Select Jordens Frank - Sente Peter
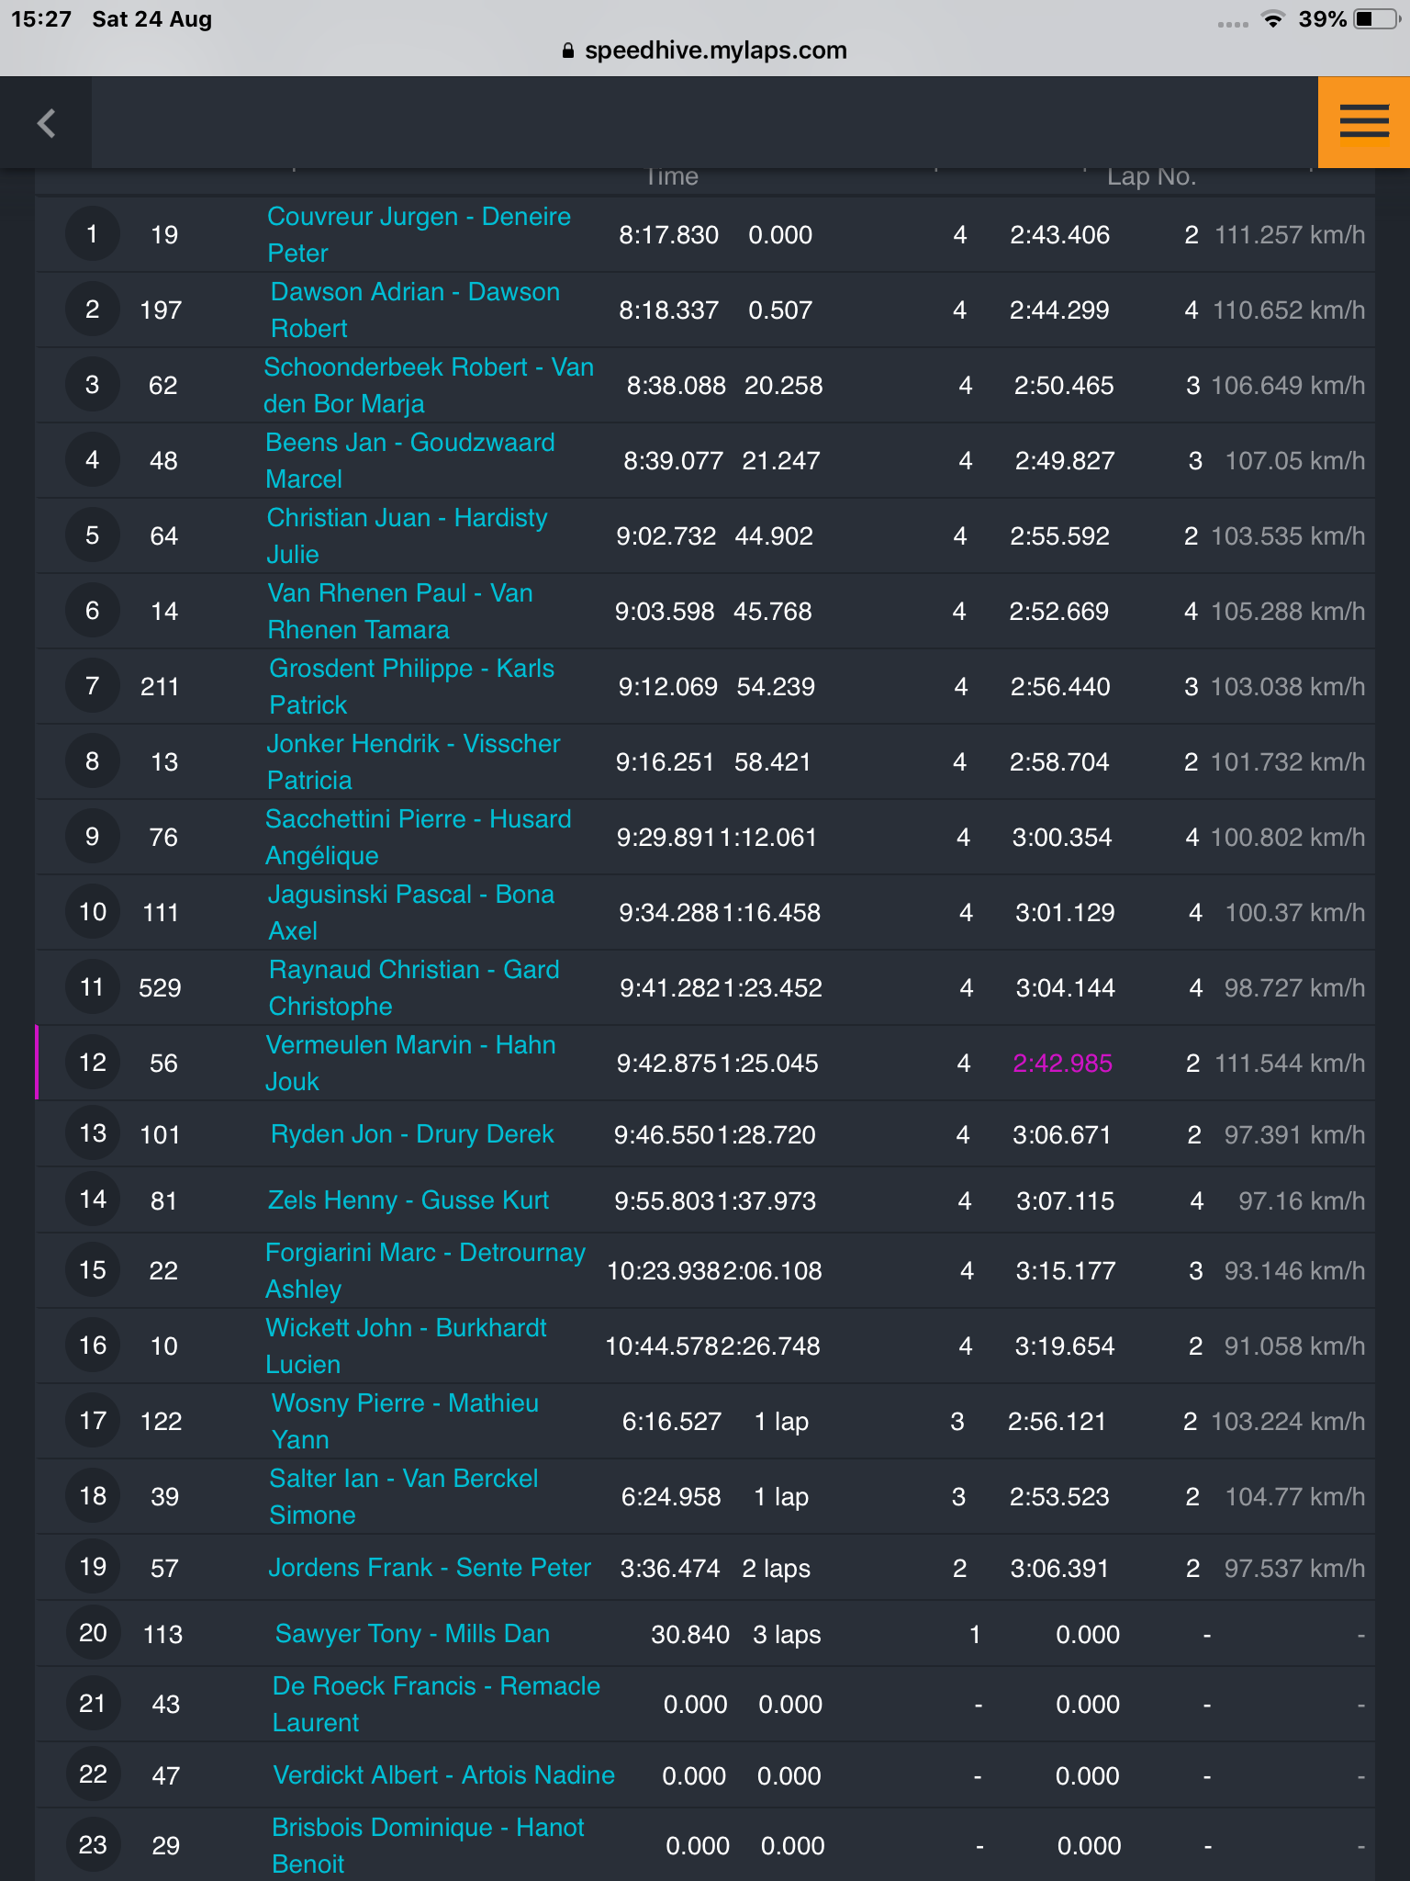1410x1881 pixels. tap(430, 1568)
